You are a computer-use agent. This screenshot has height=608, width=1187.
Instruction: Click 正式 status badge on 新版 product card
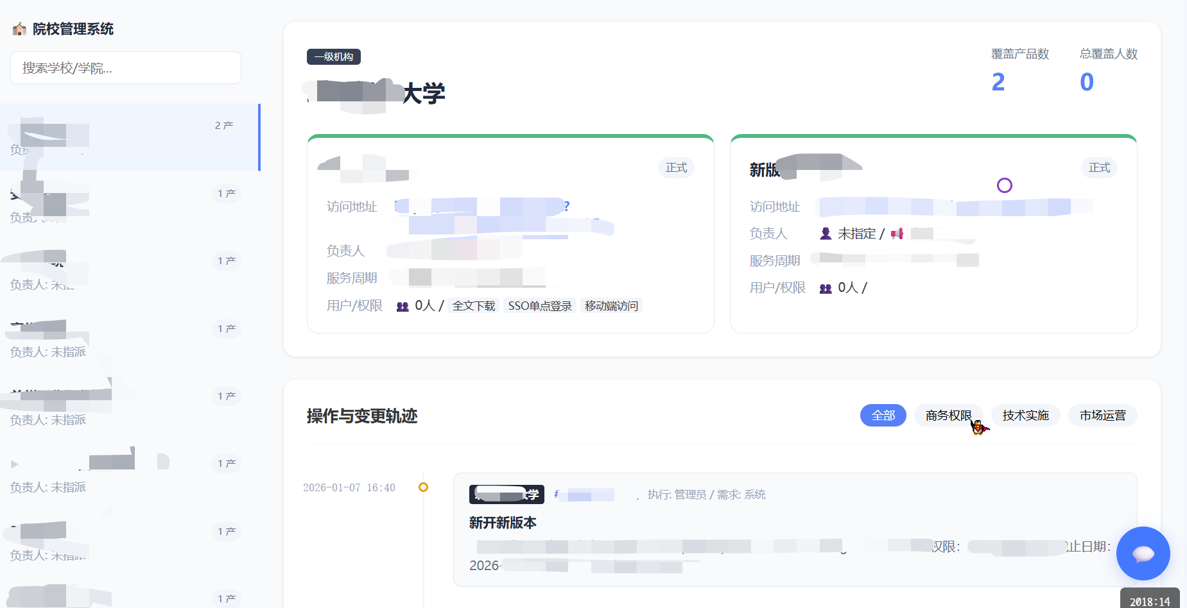[1099, 167]
